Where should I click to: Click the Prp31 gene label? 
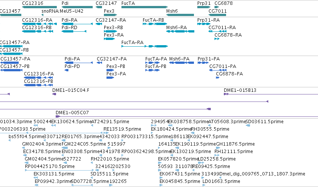coord(204,3)
